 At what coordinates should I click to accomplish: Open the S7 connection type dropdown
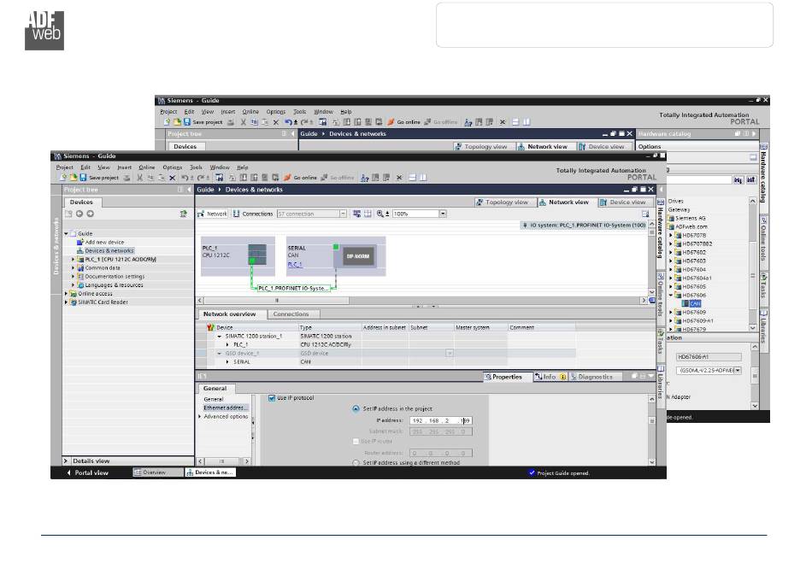click(x=343, y=214)
